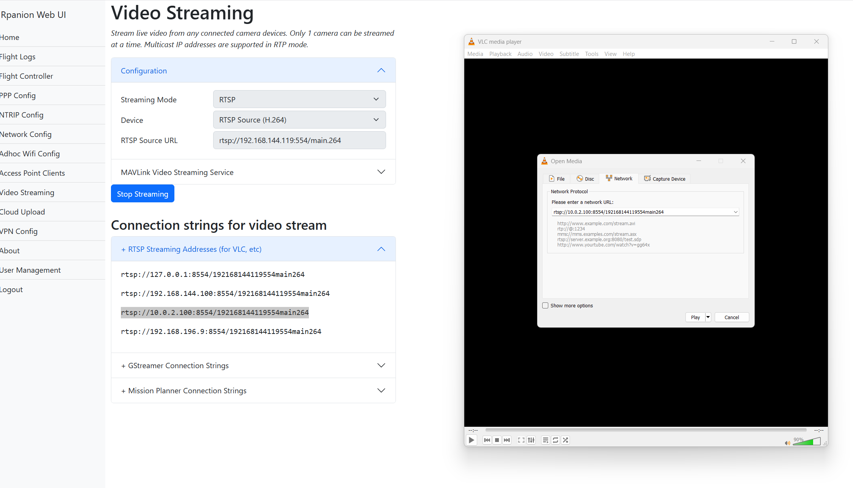Toggle VLC fullscreen icon
This screenshot has height=488, width=853.
521,440
